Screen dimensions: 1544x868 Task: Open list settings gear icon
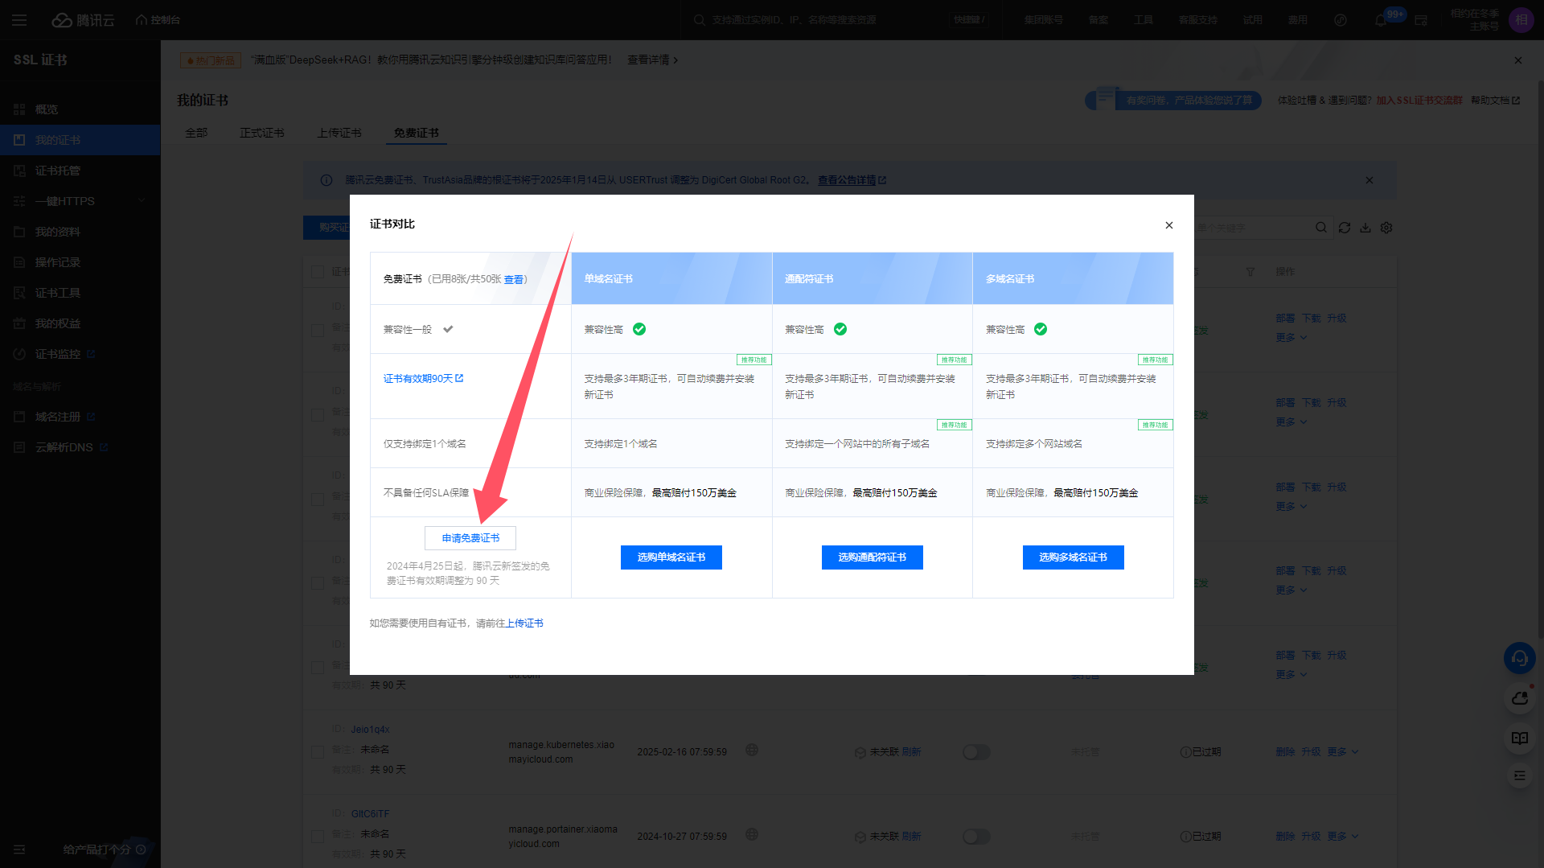[1386, 228]
